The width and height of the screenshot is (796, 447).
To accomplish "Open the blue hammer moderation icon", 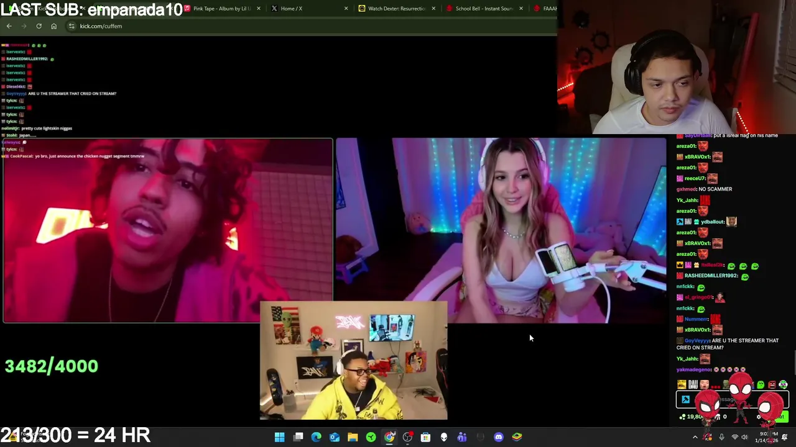I will (686, 400).
